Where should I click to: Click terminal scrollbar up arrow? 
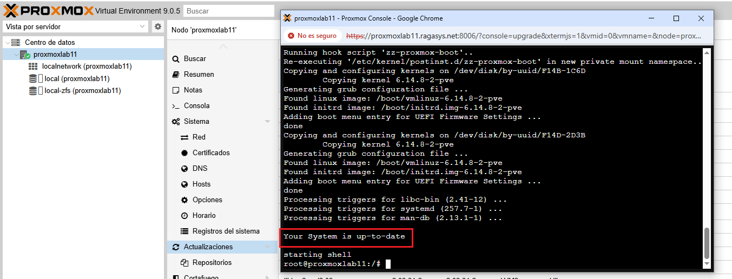[x=706, y=51]
